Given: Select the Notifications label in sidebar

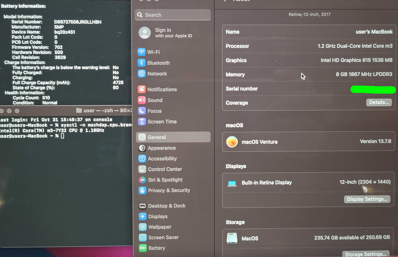Looking at the screenshot, I should tap(162, 89).
